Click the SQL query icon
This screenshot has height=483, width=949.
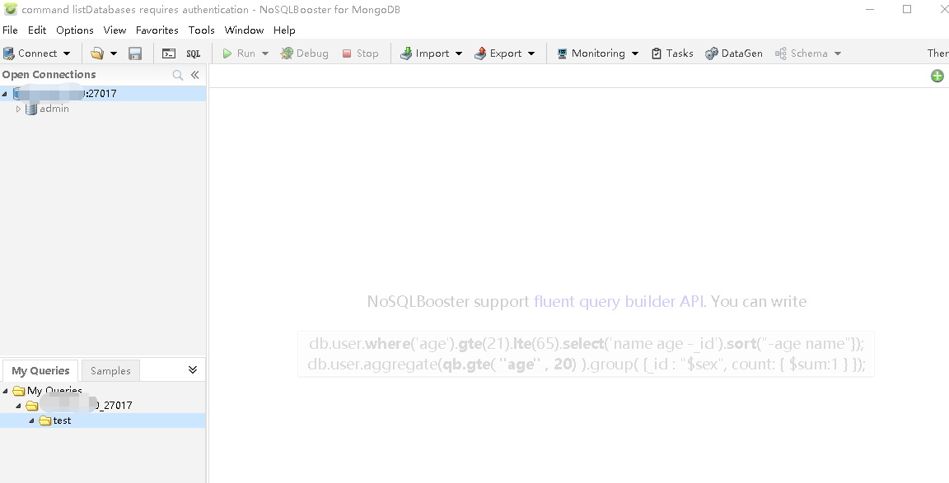[x=193, y=53]
